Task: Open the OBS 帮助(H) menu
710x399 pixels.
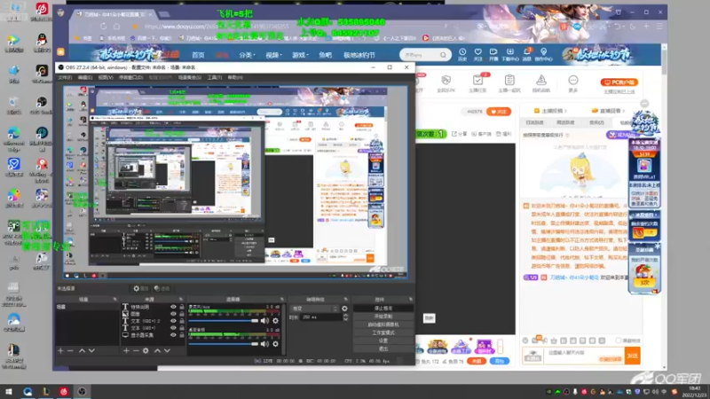Action: click(x=235, y=77)
